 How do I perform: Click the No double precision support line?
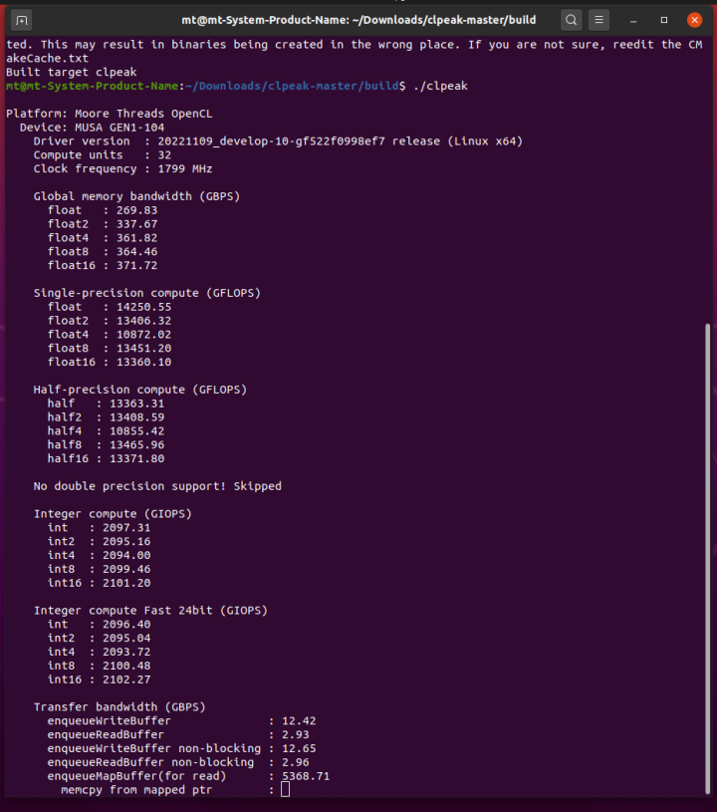point(157,486)
